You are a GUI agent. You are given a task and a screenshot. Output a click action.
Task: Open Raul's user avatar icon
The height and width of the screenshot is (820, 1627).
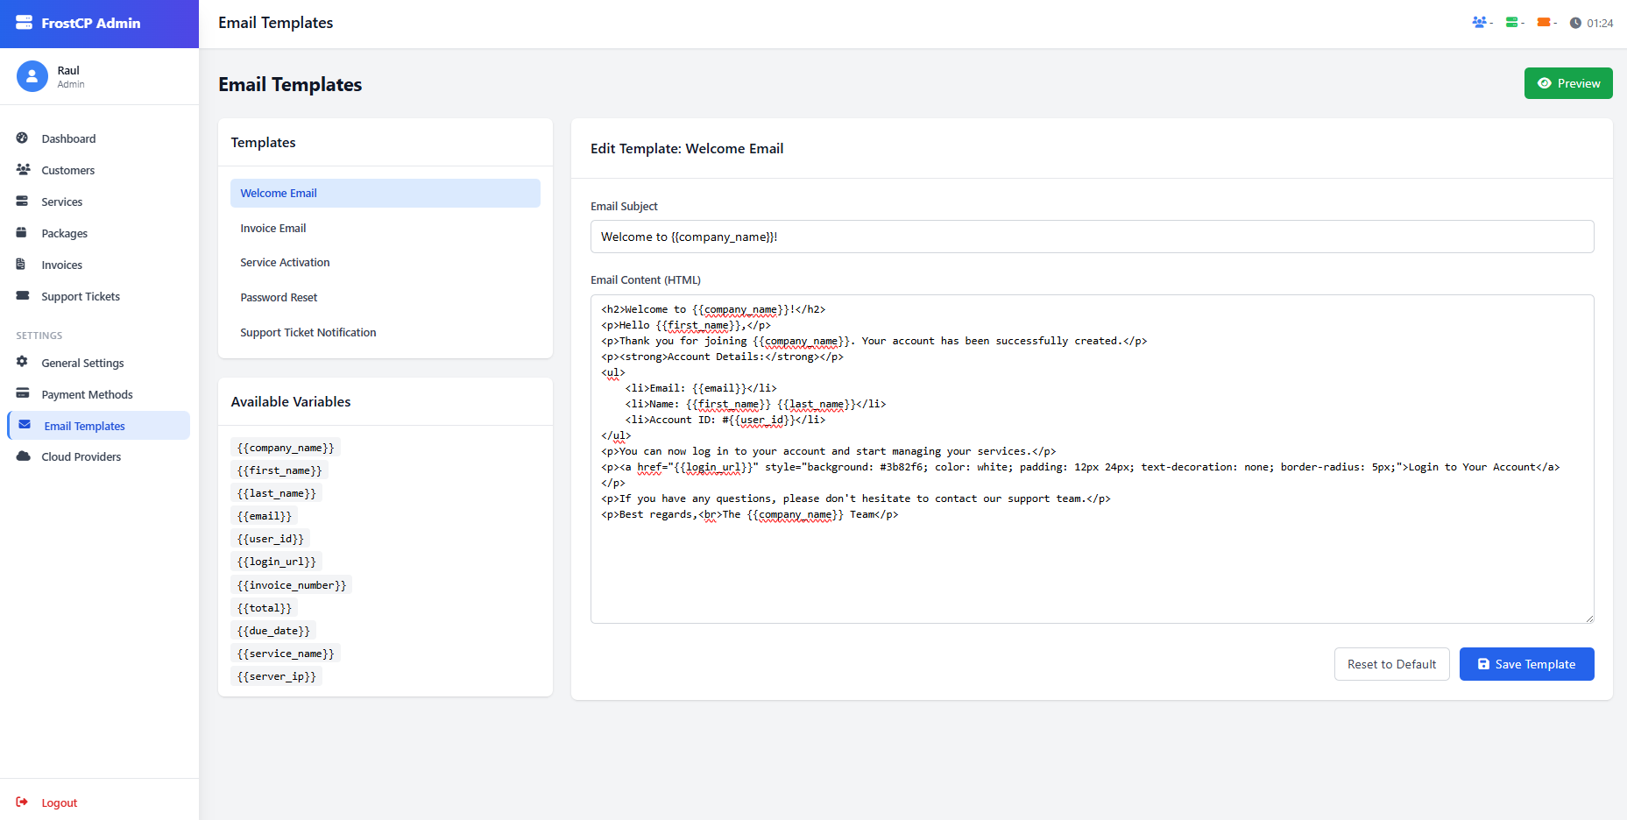pos(32,76)
